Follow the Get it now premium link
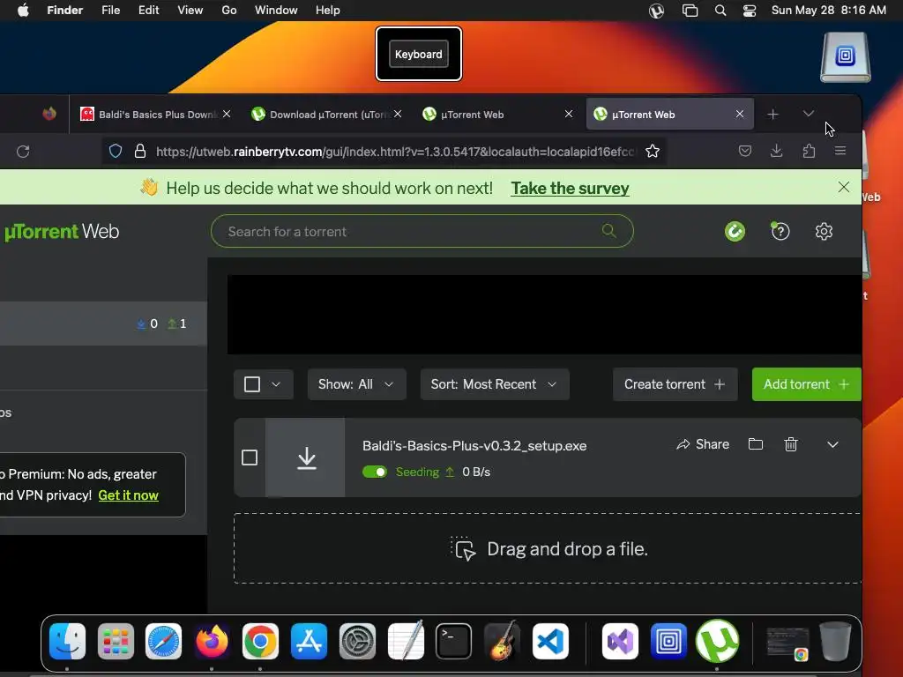 tap(128, 495)
